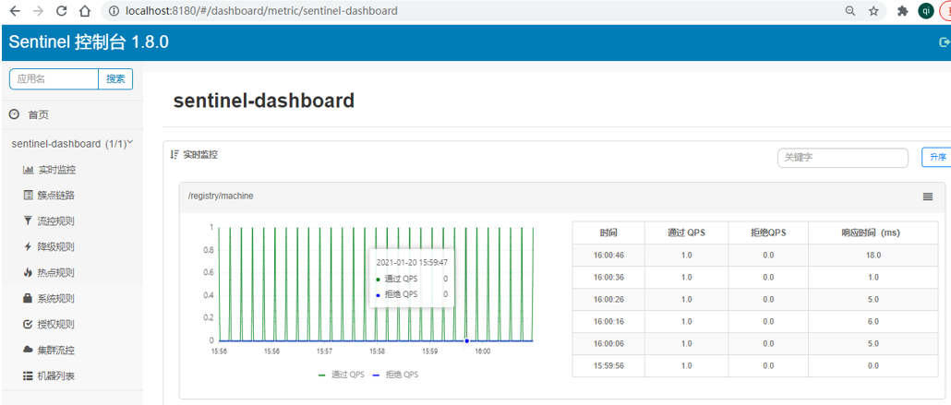Open the /registry/machine panel hamburger menu
The image size is (951, 405).
pyautogui.click(x=927, y=197)
